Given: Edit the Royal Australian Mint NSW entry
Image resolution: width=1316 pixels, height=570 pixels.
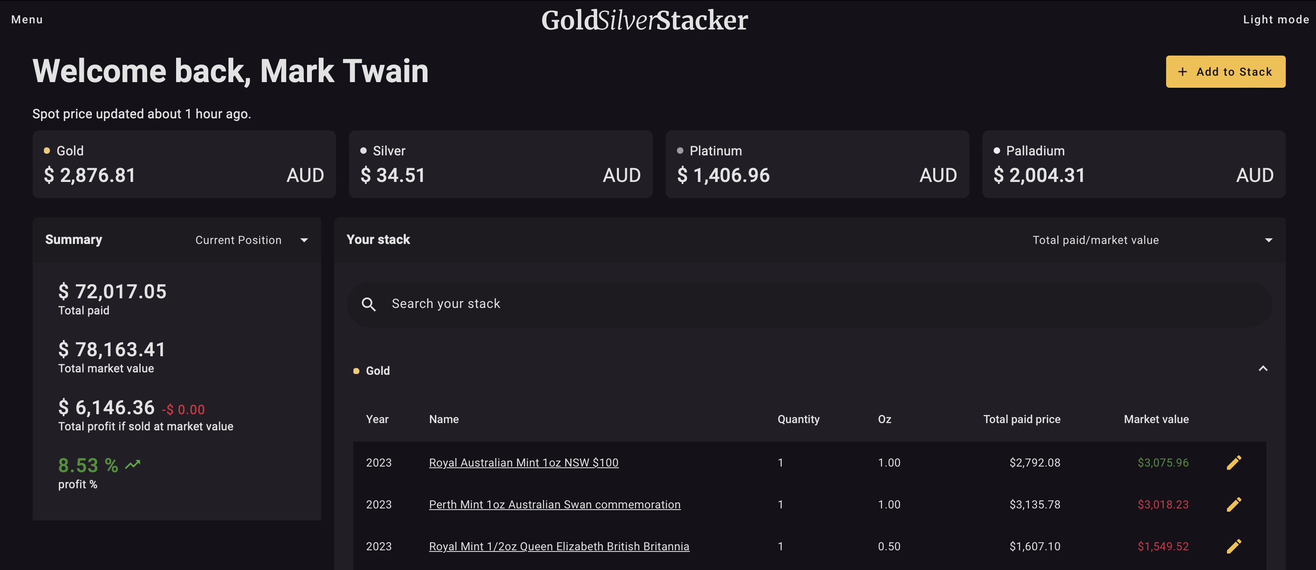Looking at the screenshot, I should (1235, 463).
